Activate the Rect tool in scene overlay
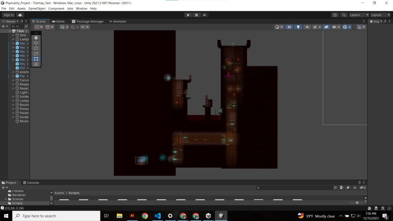The height and width of the screenshot is (221, 393). [36, 59]
